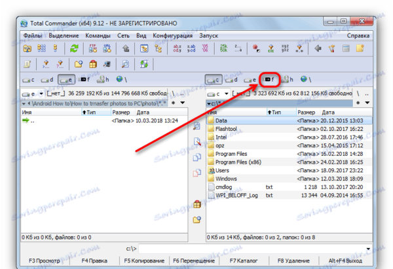
Task: Open the Файлы menu
Action: point(33,36)
